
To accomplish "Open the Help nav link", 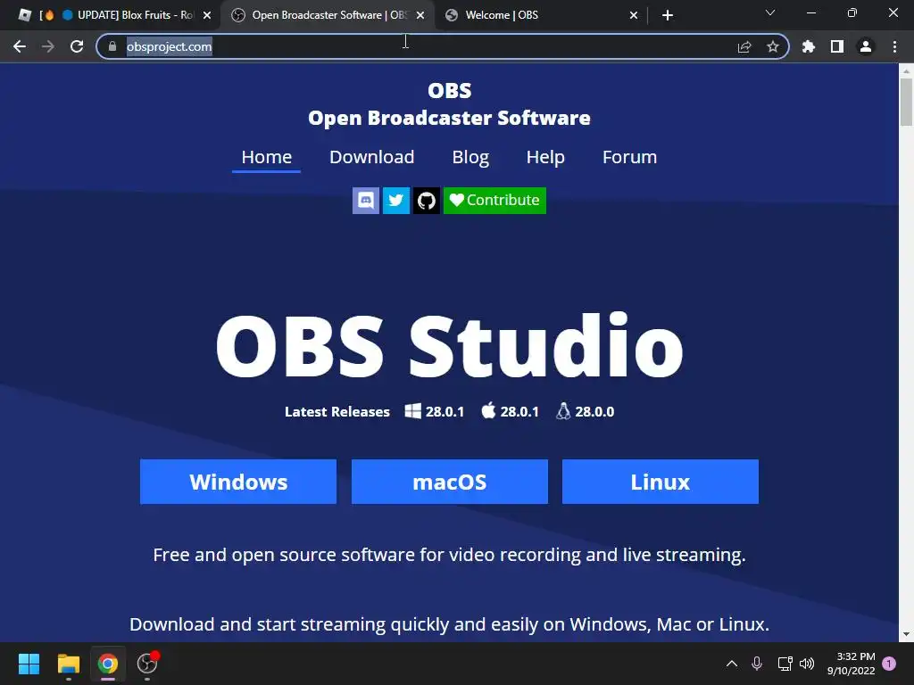I will [545, 157].
